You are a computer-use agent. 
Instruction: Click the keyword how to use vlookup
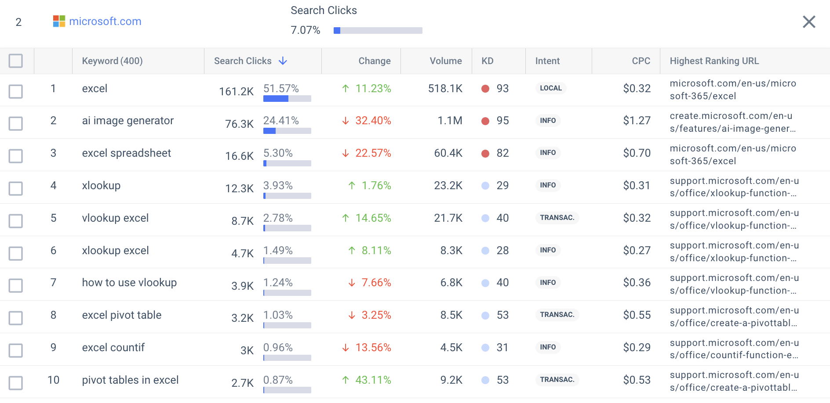pos(129,283)
